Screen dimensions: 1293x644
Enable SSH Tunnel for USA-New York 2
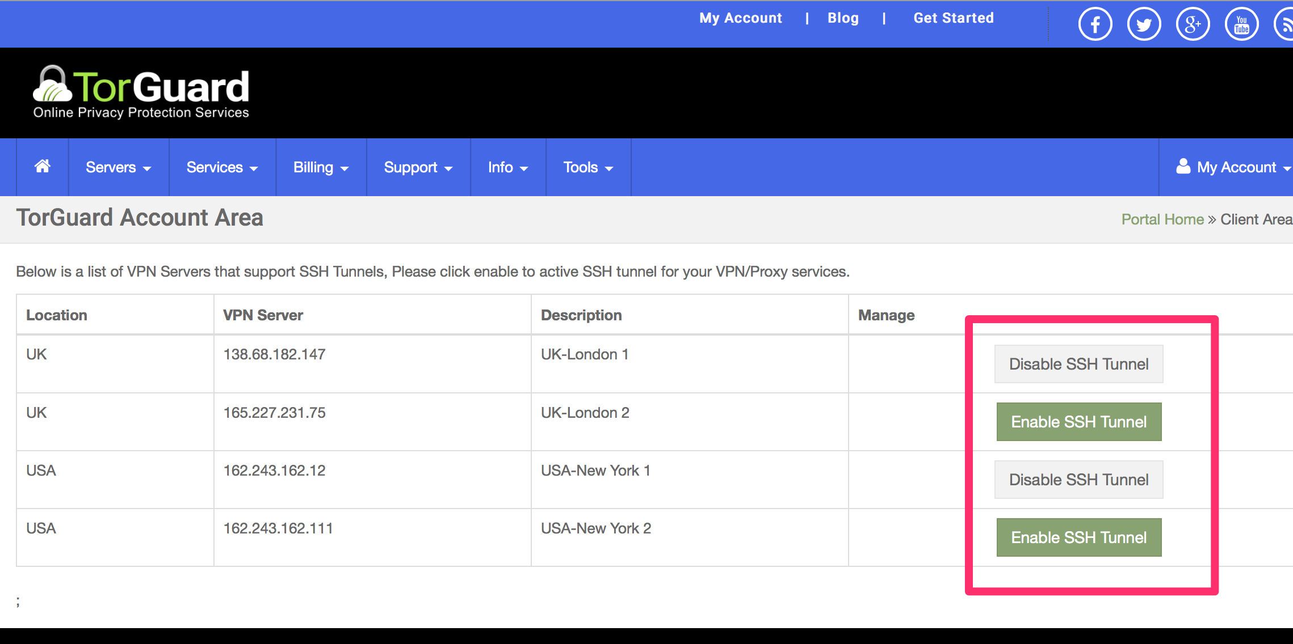tap(1079, 537)
